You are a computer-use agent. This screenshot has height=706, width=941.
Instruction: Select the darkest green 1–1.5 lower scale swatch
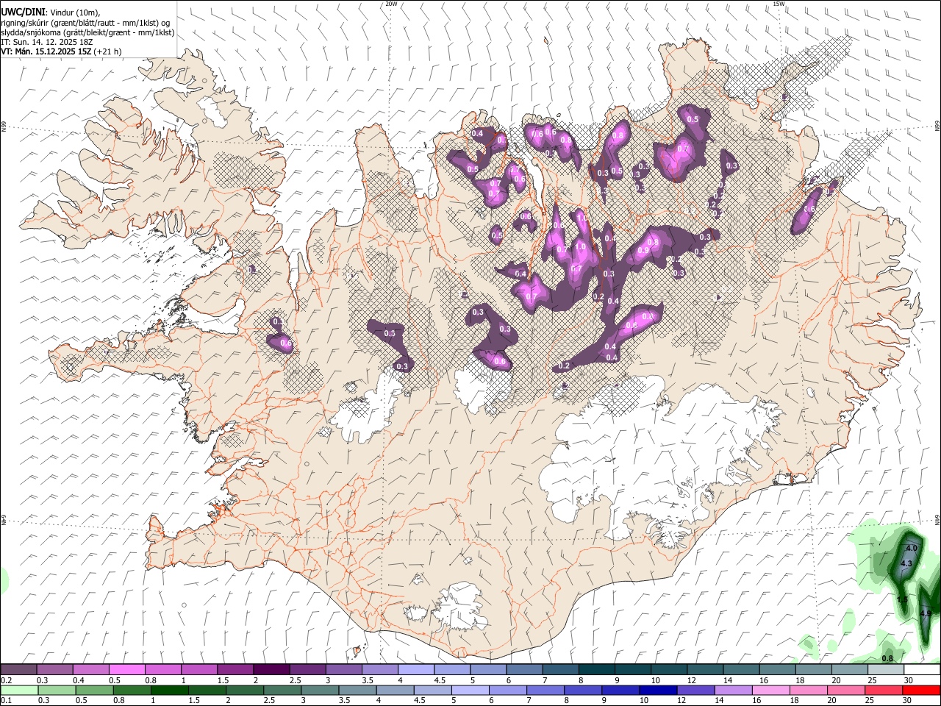click(x=169, y=691)
